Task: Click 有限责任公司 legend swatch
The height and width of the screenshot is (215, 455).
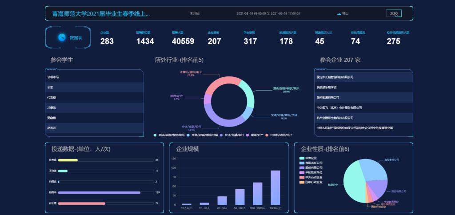Action: click(x=302, y=163)
